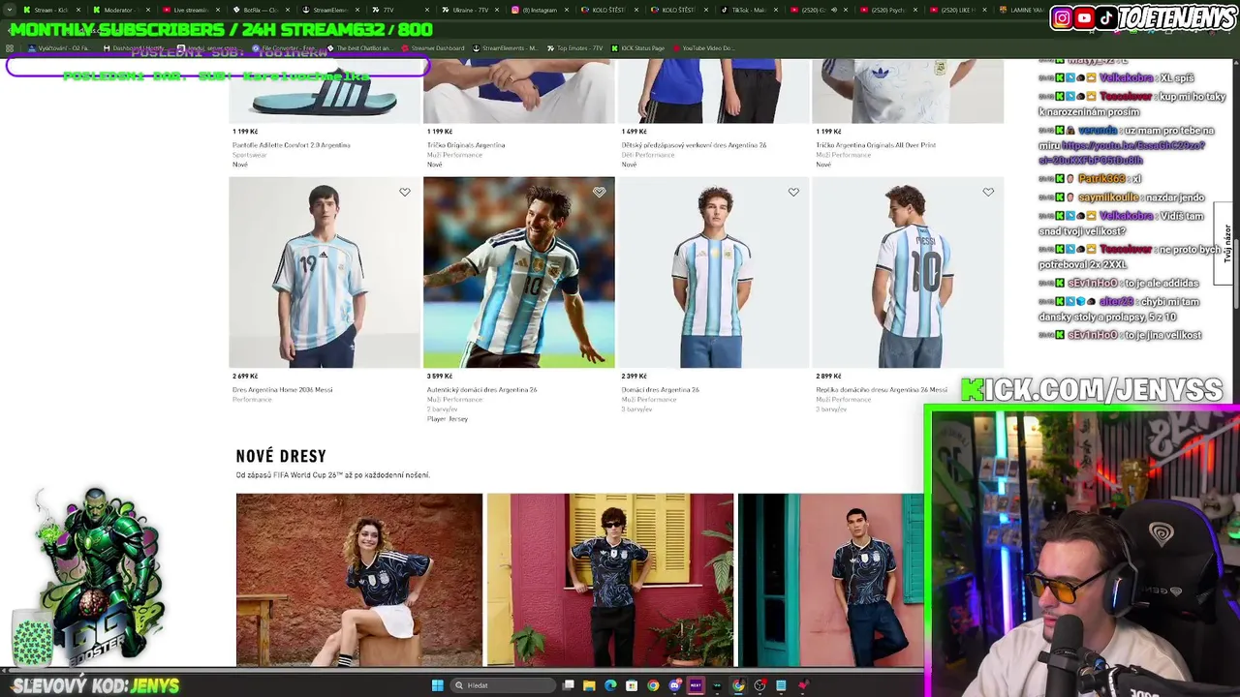Screen dimensions: 1240x697
Task: Click the Hledat taskbar search box
Action: pyautogui.click(x=502, y=685)
